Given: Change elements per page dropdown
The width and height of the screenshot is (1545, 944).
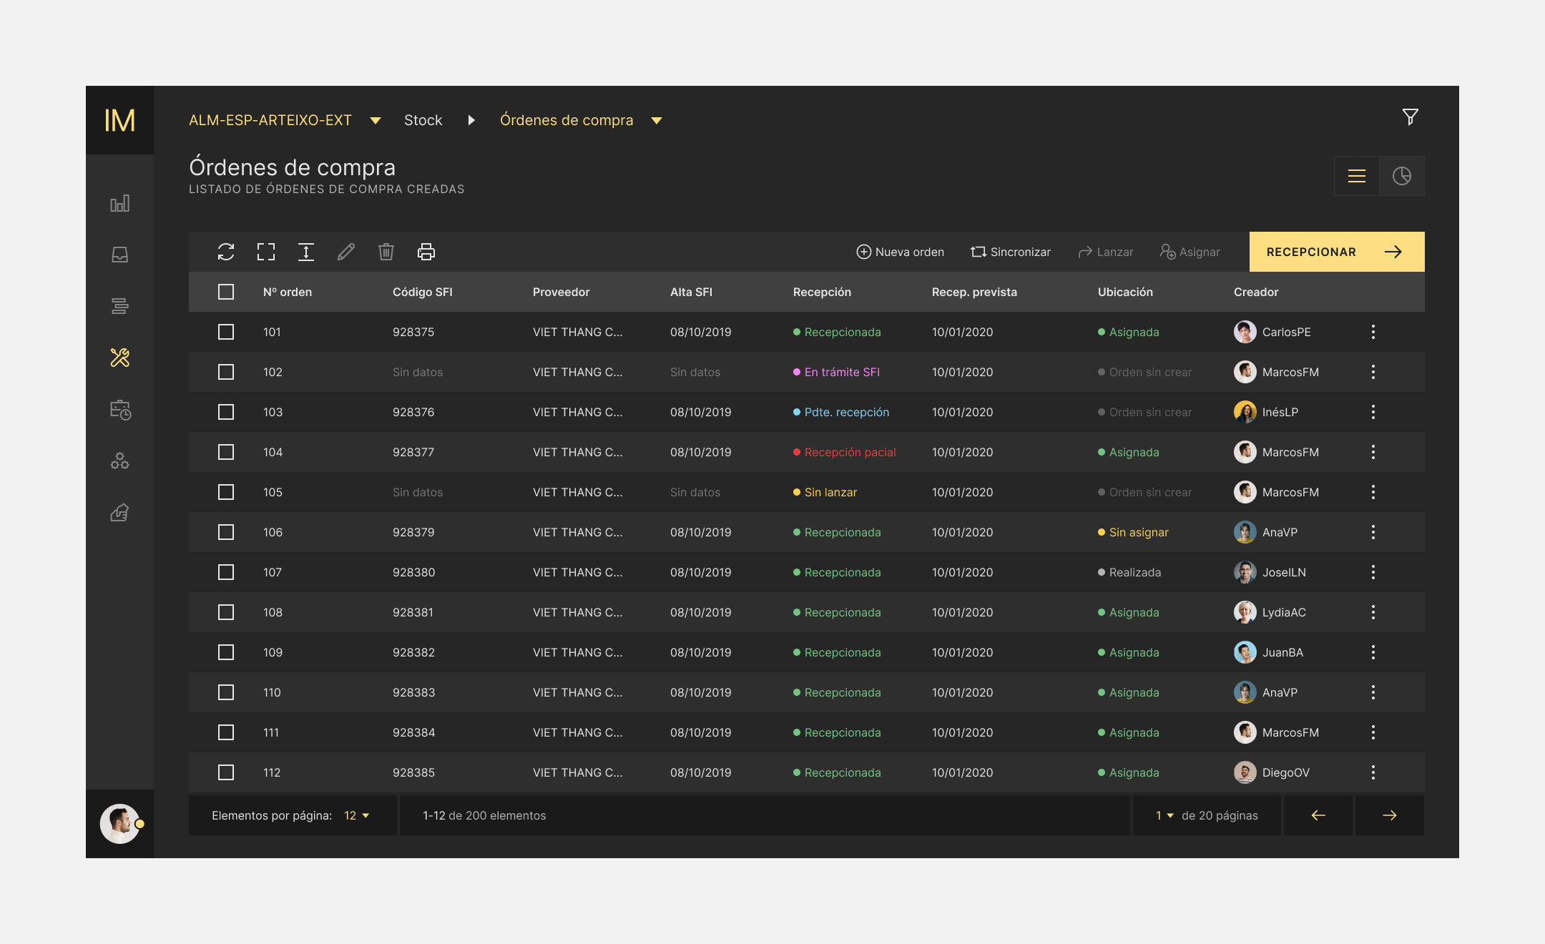Looking at the screenshot, I should click(x=356, y=815).
